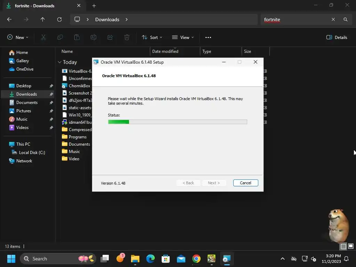Click the Cut scissors icon
356x267 pixels.
pos(43,38)
